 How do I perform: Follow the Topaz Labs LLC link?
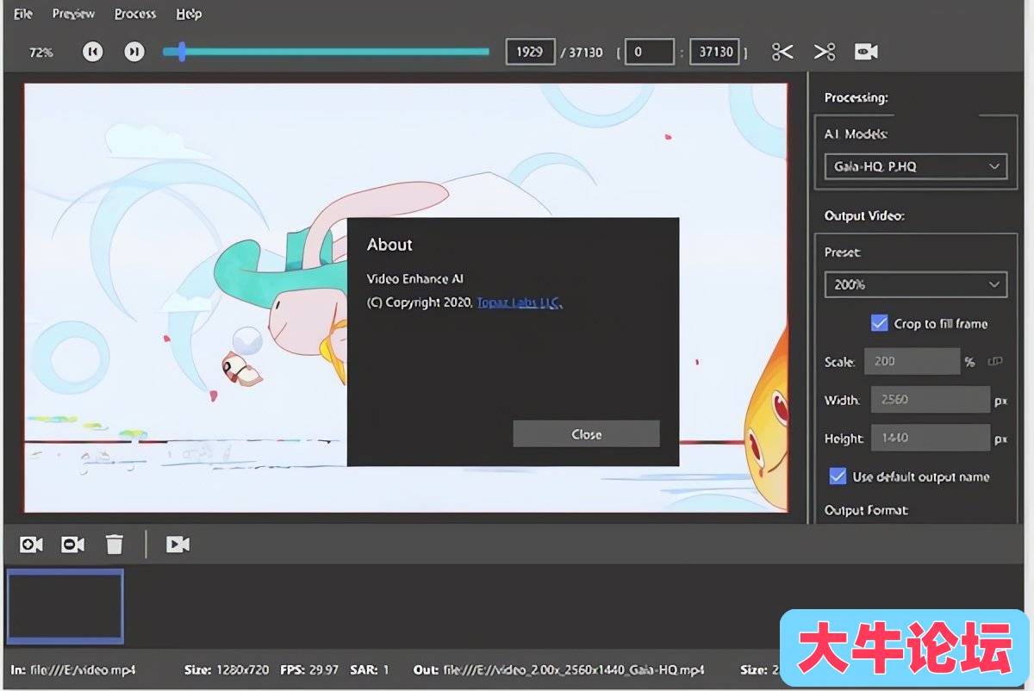520,302
